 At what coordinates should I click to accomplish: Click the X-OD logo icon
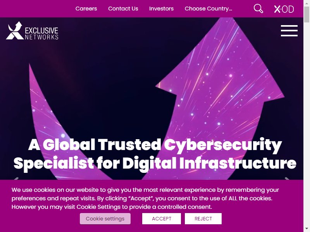284,9
